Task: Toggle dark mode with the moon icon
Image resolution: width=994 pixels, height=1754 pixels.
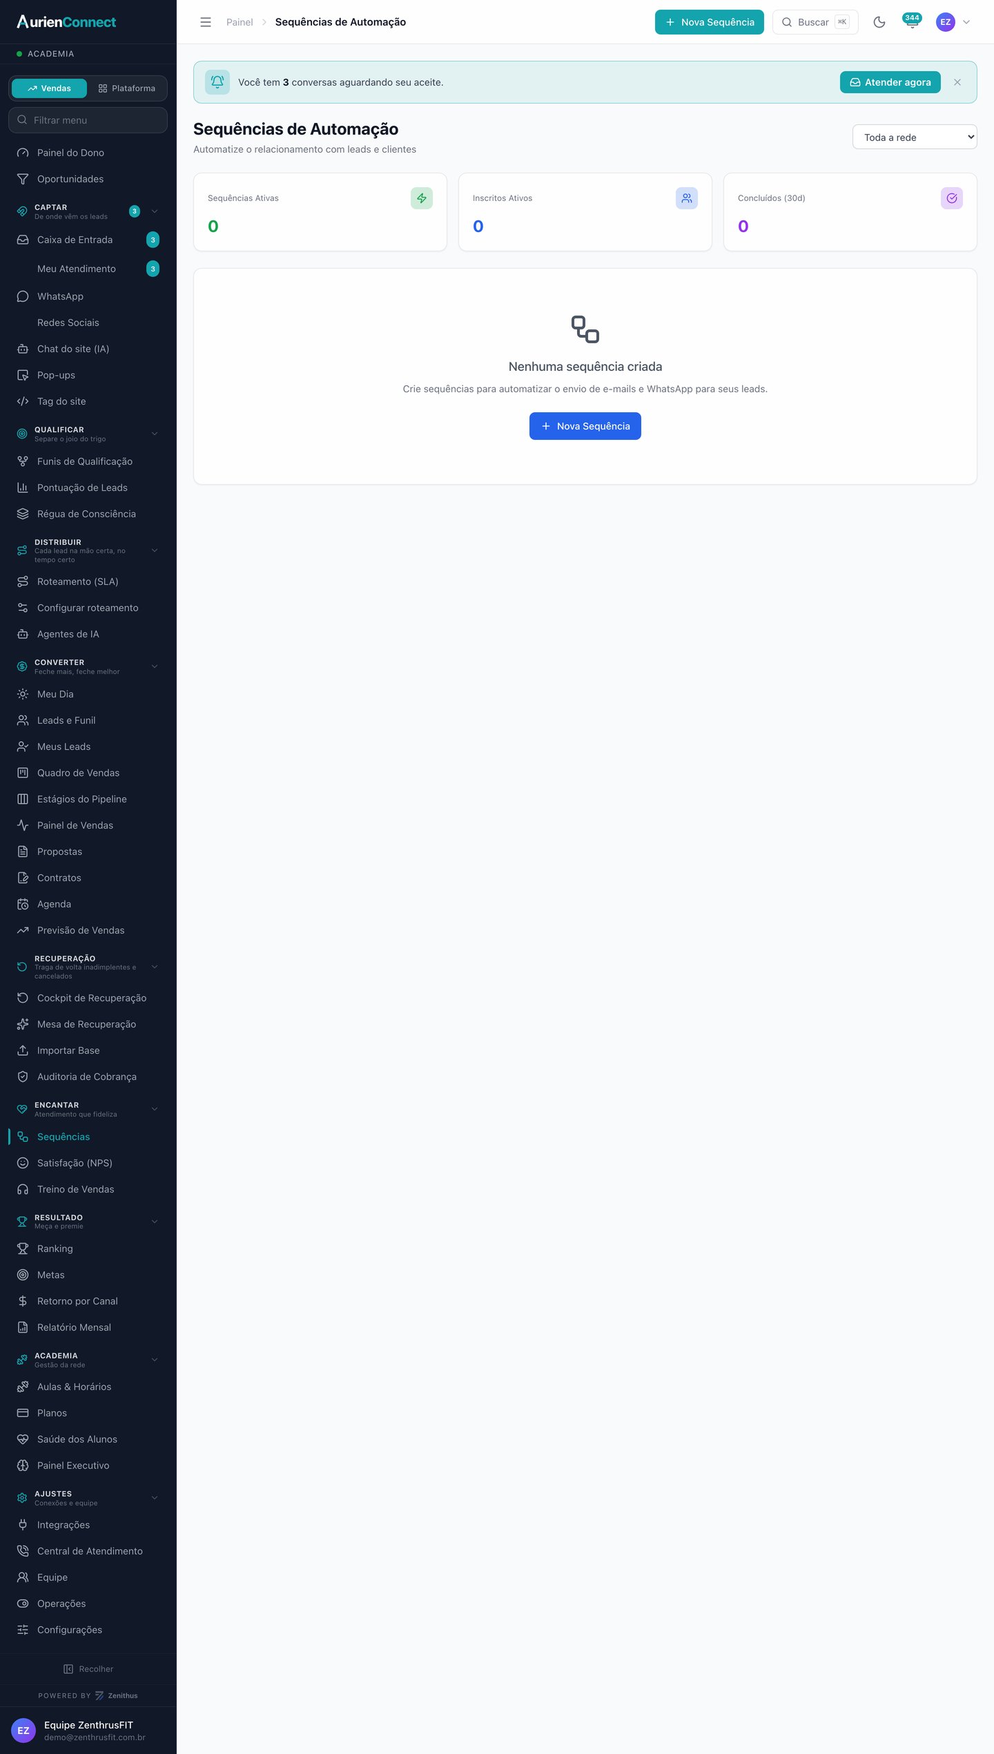Action: click(879, 22)
